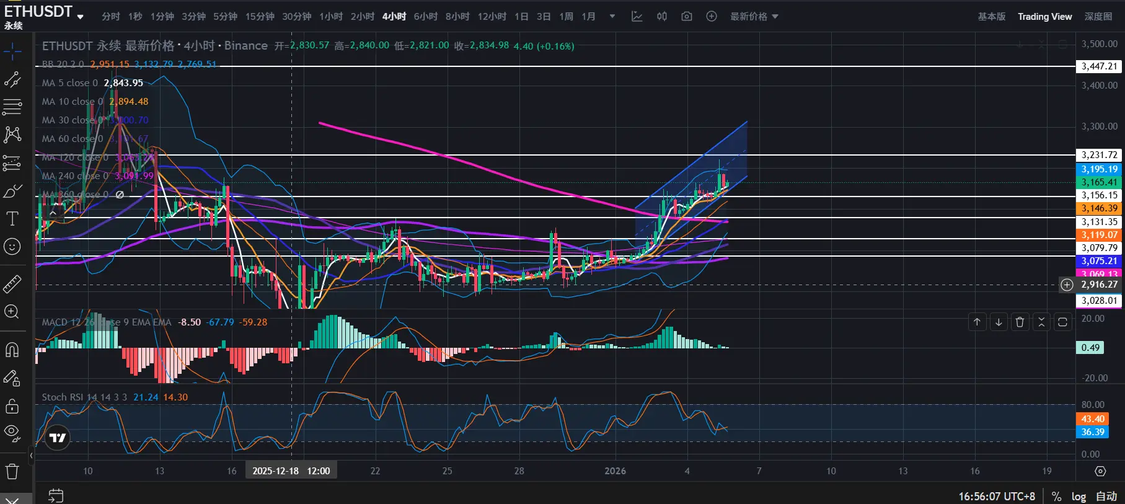
Task: Select the 15分钟 interval
Action: click(x=260, y=17)
